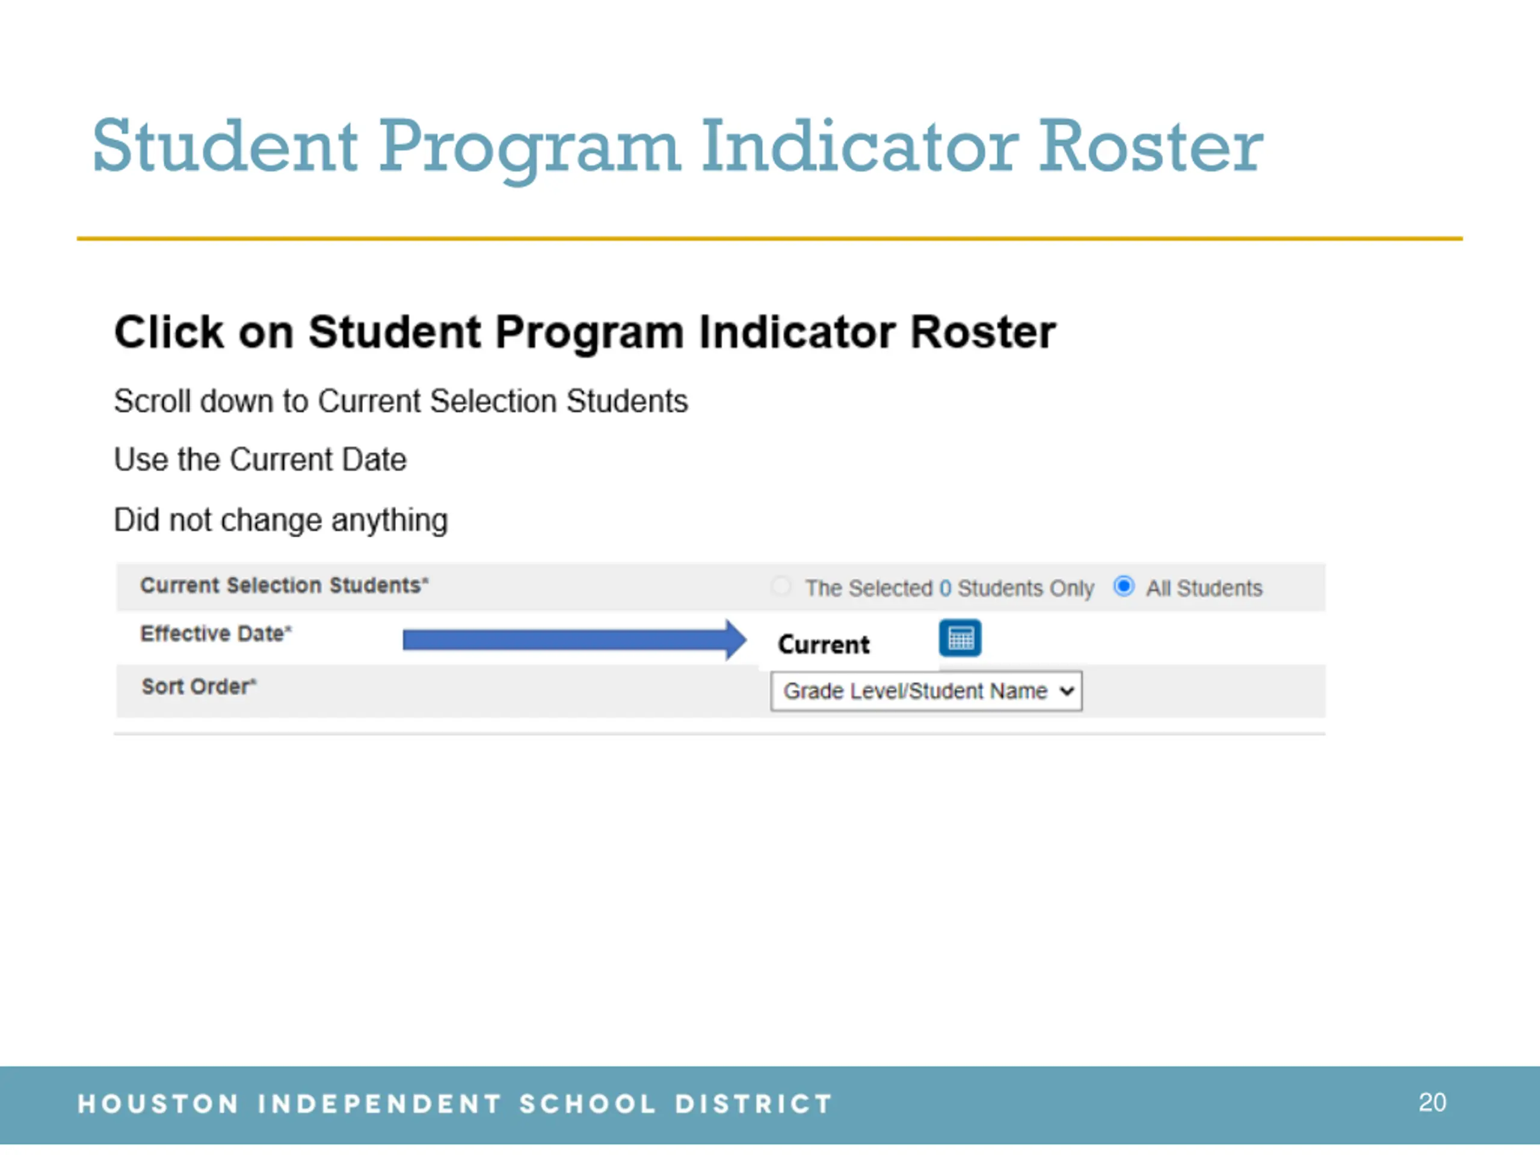The height and width of the screenshot is (1155, 1540).
Task: Click the Student Program Indicator Roster title
Action: coord(677,147)
